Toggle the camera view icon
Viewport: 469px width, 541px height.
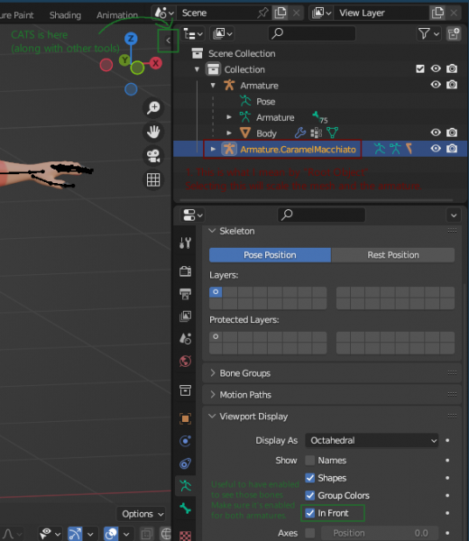153,156
